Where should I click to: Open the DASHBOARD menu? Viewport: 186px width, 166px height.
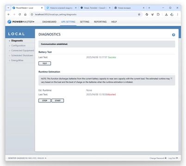[50, 22]
